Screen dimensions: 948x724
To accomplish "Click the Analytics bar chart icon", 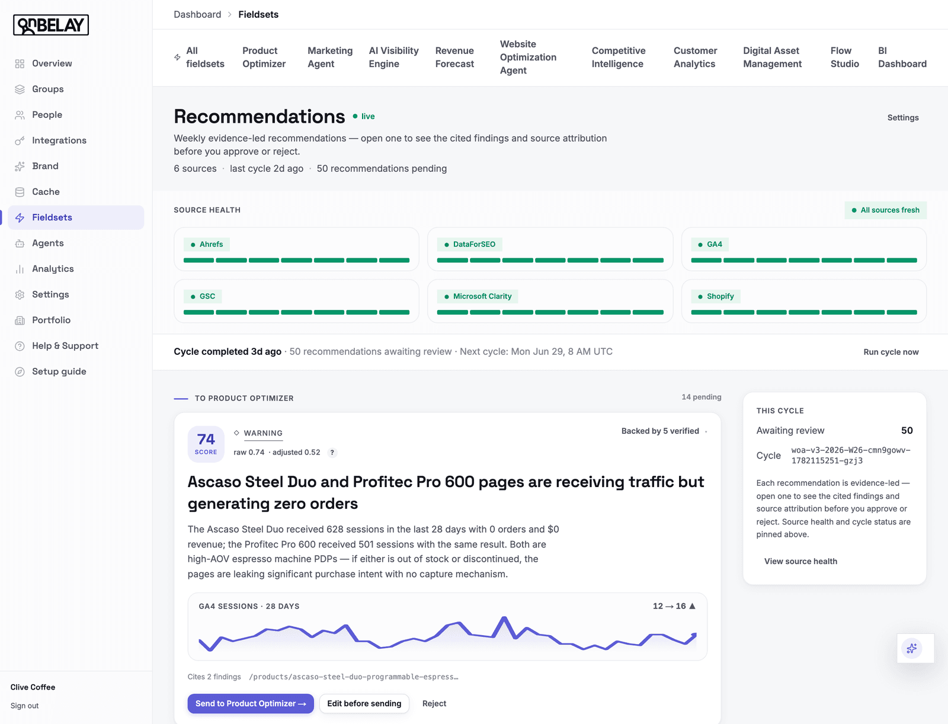I will (x=20, y=269).
